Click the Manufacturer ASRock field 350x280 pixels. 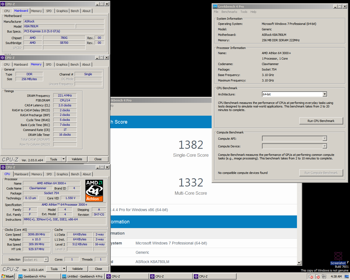pos(64,21)
